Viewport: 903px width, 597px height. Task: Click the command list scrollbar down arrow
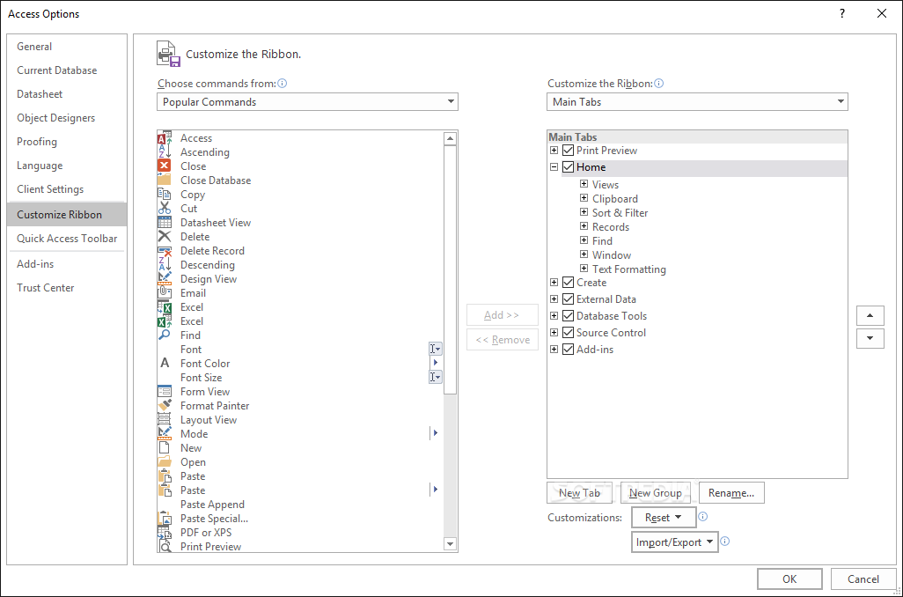tap(451, 544)
